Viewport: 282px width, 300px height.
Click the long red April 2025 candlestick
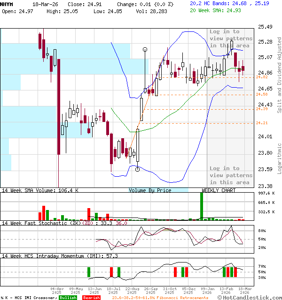point(59,108)
